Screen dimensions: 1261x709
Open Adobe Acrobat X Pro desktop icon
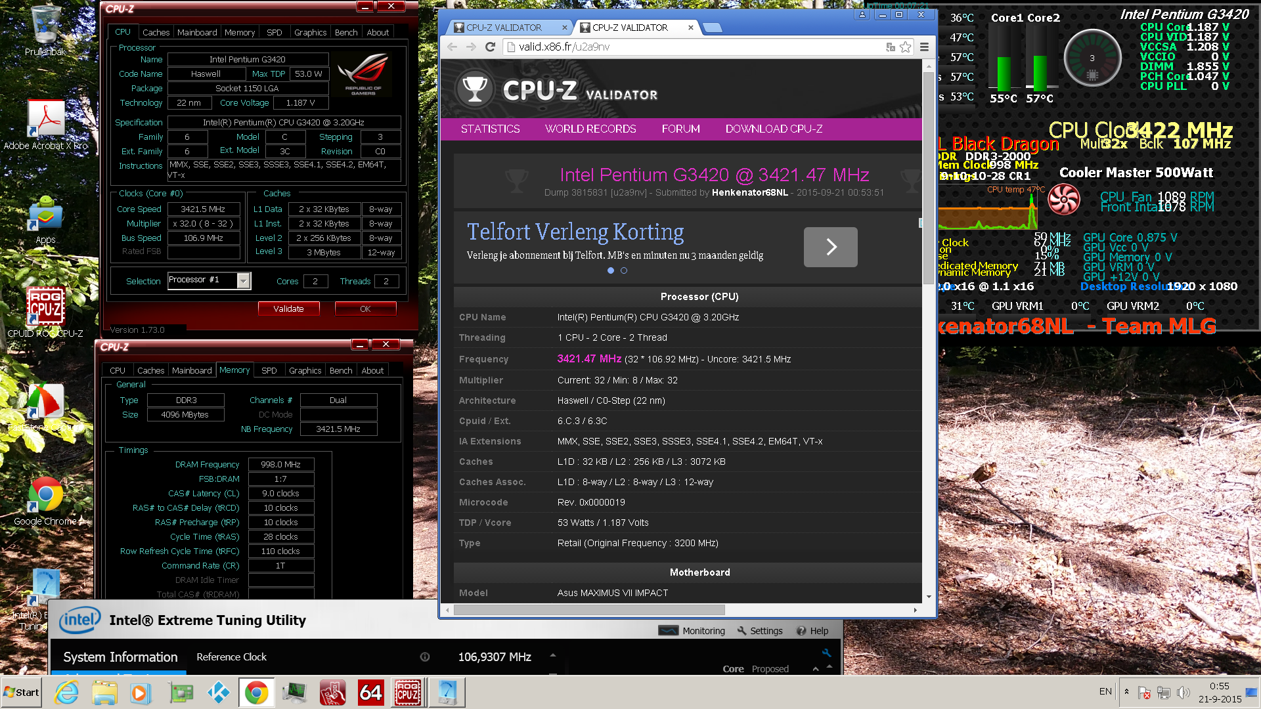click(x=45, y=125)
